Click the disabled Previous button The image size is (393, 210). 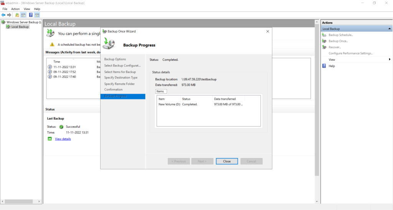pos(179,161)
